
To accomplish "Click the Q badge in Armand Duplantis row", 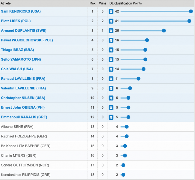I will pyautogui.click(x=111, y=31).
